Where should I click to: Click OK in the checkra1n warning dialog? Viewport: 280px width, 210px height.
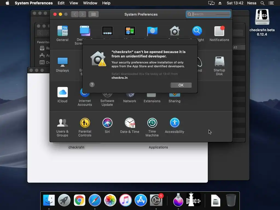pyautogui.click(x=181, y=85)
